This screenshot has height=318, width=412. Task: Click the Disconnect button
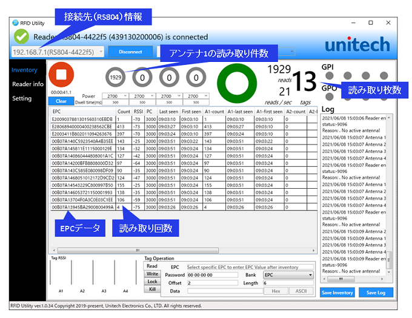tap(130, 52)
